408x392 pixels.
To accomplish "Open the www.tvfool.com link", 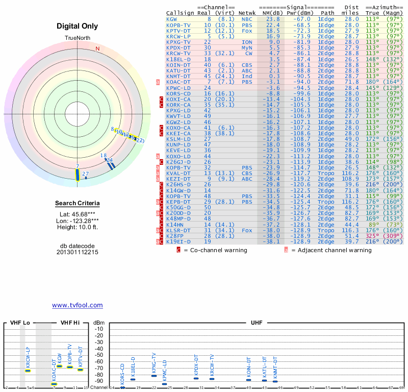I will coord(77,305).
